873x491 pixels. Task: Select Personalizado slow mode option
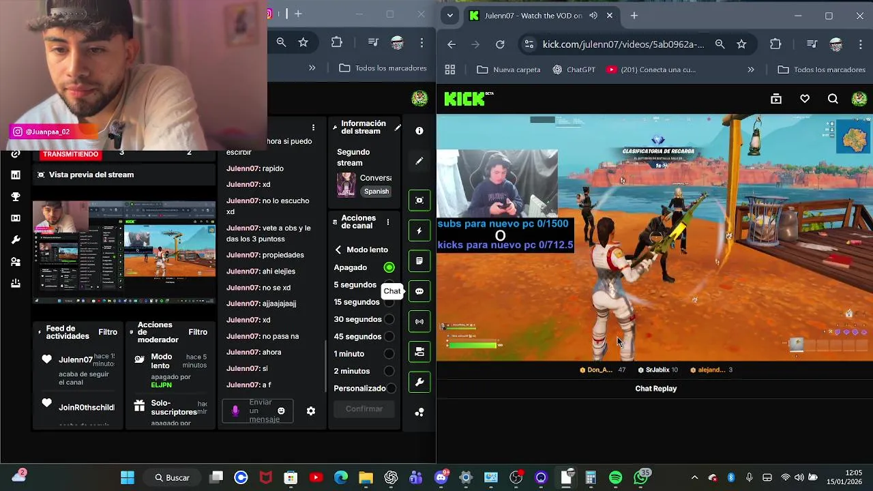click(x=391, y=388)
